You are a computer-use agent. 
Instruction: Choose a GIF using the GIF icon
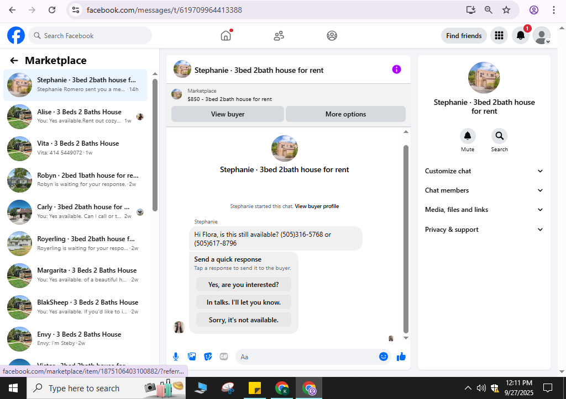coord(224,357)
